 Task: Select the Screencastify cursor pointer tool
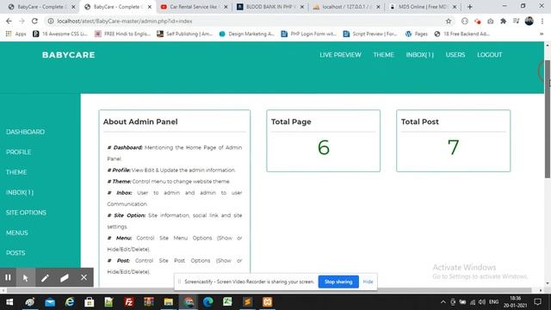pos(25,277)
